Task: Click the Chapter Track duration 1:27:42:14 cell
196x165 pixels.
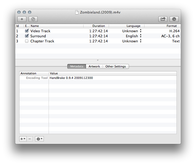Action: pyautogui.click(x=99, y=41)
